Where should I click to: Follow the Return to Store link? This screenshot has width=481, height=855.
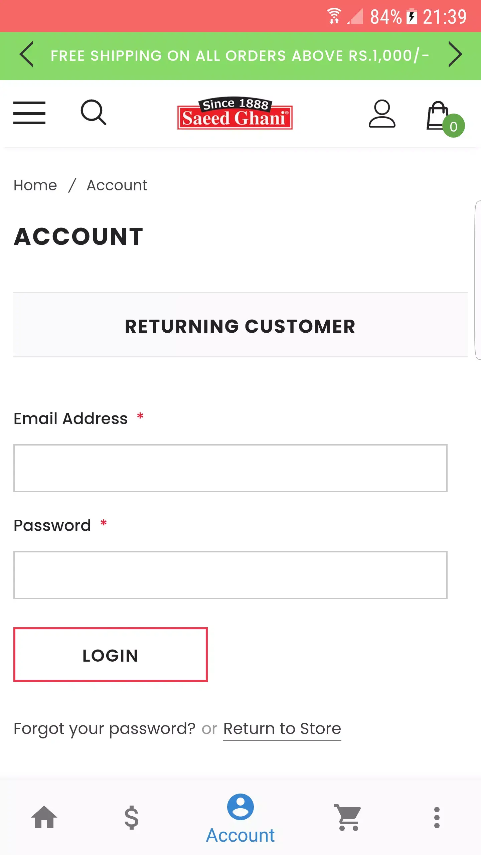point(282,729)
